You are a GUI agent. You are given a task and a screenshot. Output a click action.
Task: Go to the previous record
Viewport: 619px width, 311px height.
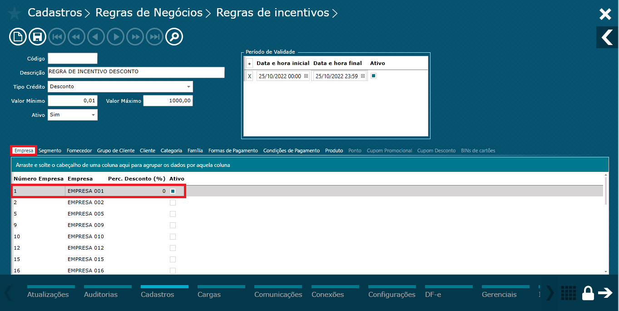96,37
